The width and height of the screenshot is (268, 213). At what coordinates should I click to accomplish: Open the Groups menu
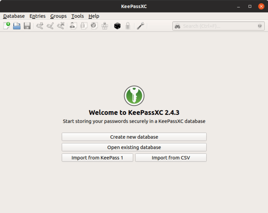pos(58,16)
